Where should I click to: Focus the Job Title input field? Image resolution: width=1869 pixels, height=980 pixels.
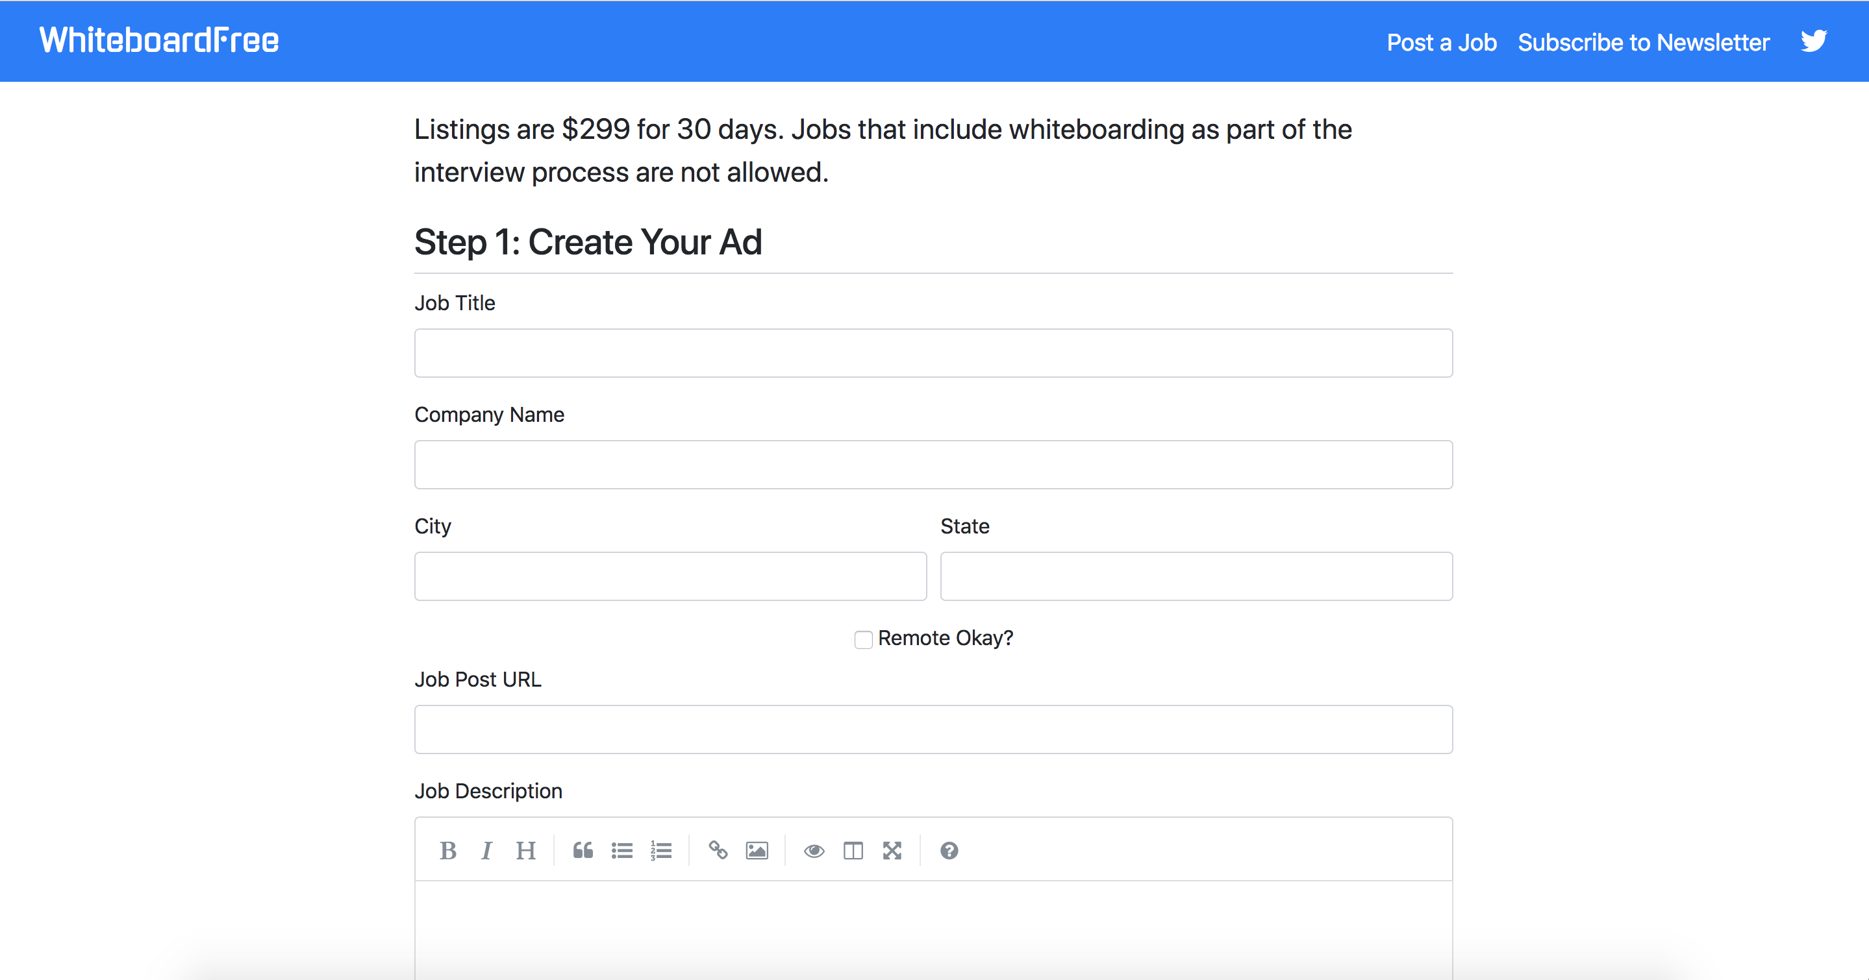[x=933, y=353]
